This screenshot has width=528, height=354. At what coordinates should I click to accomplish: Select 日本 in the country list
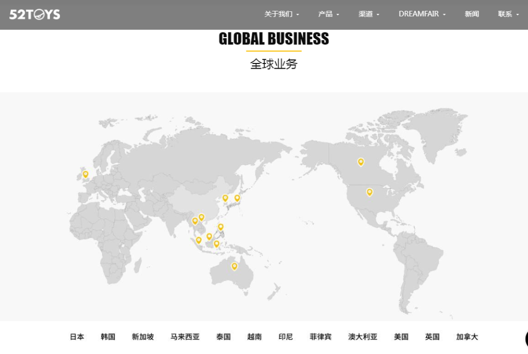coord(77,336)
